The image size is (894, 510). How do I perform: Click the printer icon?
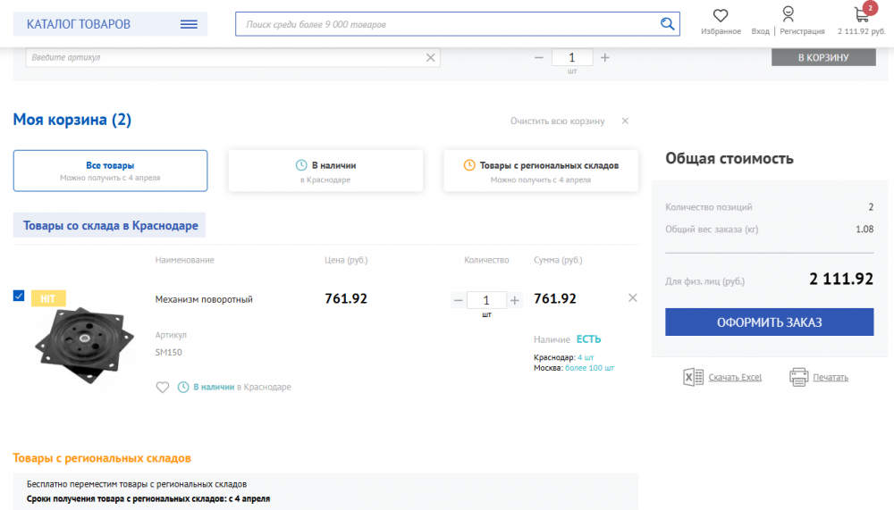click(x=798, y=377)
